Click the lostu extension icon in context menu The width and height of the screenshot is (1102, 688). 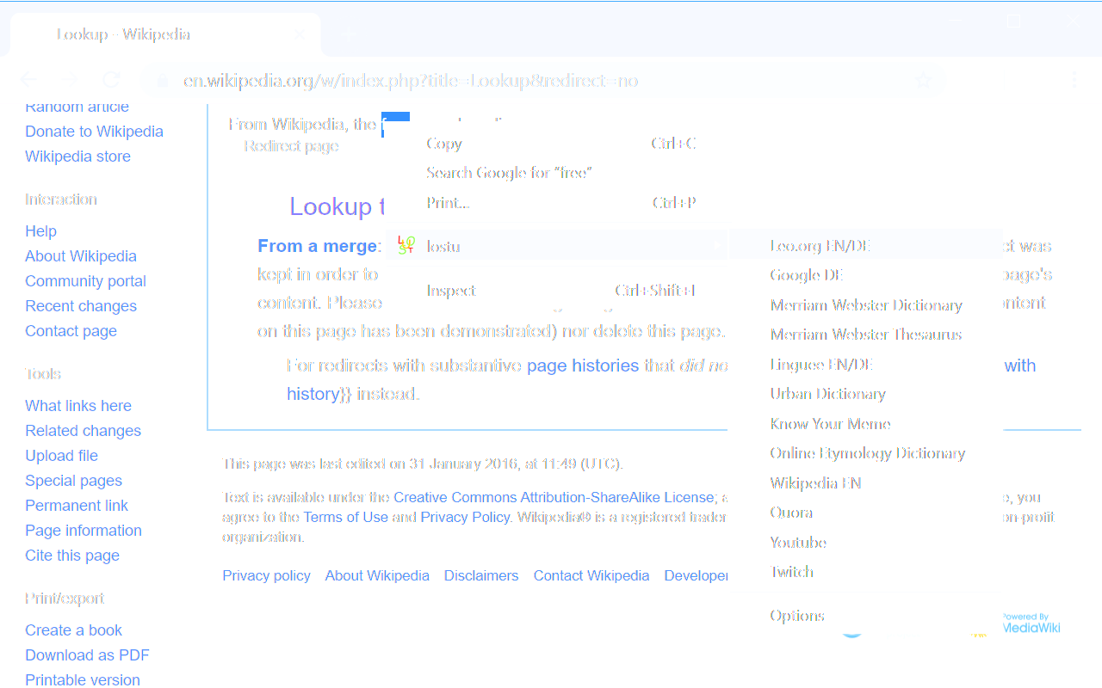point(406,246)
